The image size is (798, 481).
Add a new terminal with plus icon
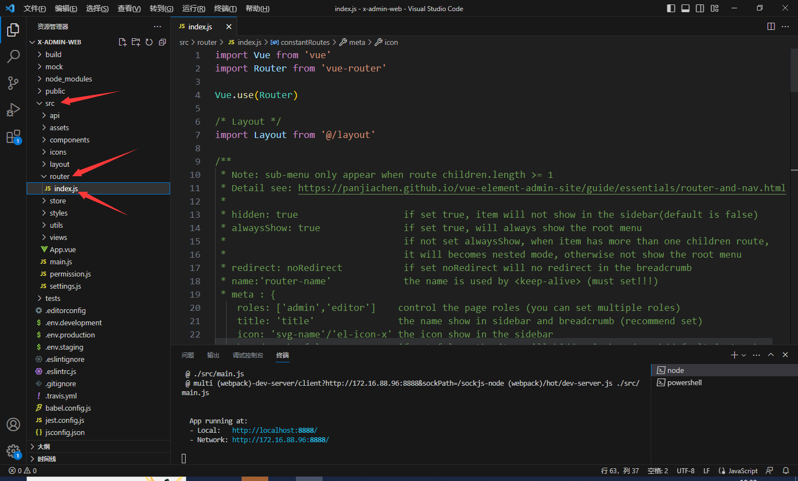[x=734, y=355]
